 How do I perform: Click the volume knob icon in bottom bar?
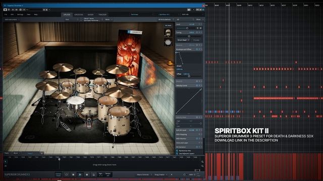(184, 174)
